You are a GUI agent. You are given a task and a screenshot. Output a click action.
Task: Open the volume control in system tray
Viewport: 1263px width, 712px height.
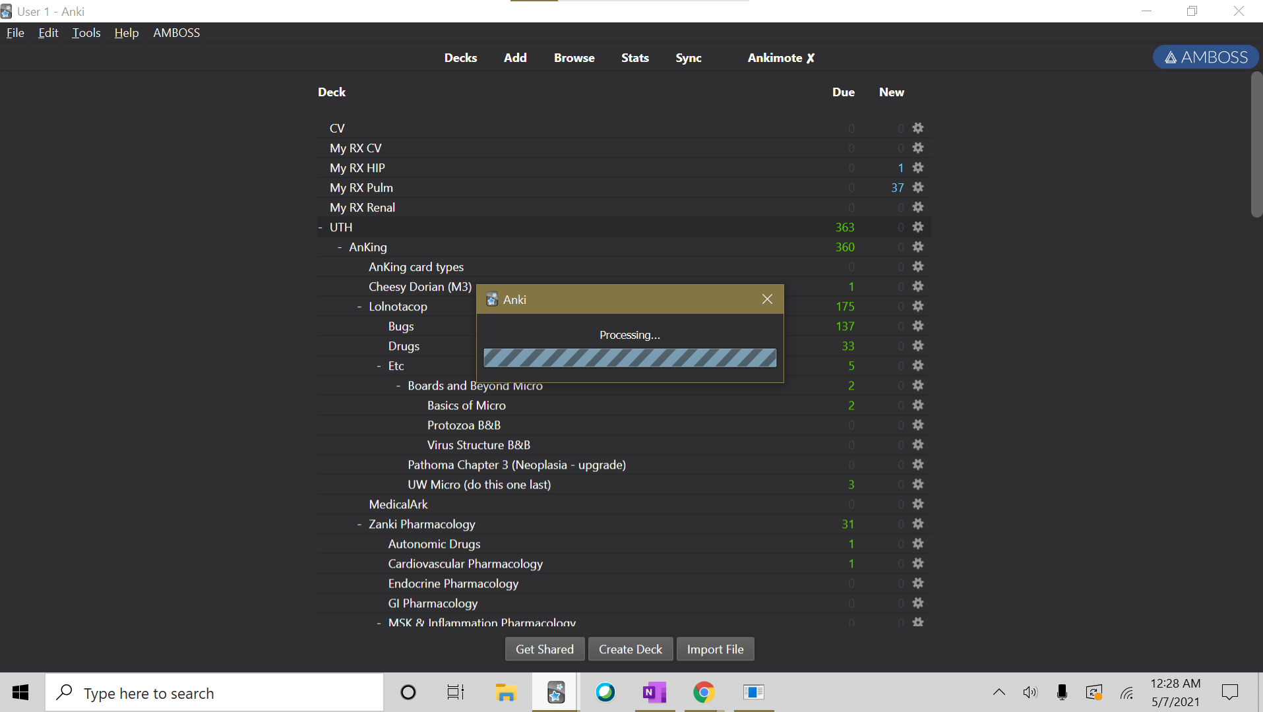click(x=1030, y=693)
